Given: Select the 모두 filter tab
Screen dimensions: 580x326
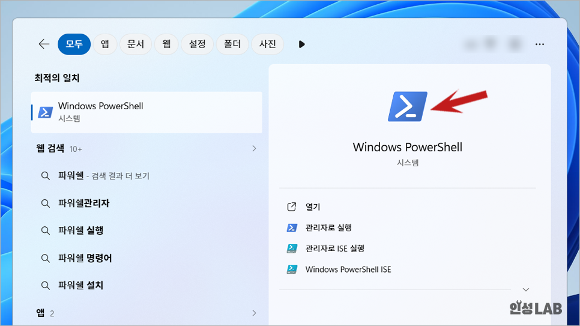Looking at the screenshot, I should 74,44.
